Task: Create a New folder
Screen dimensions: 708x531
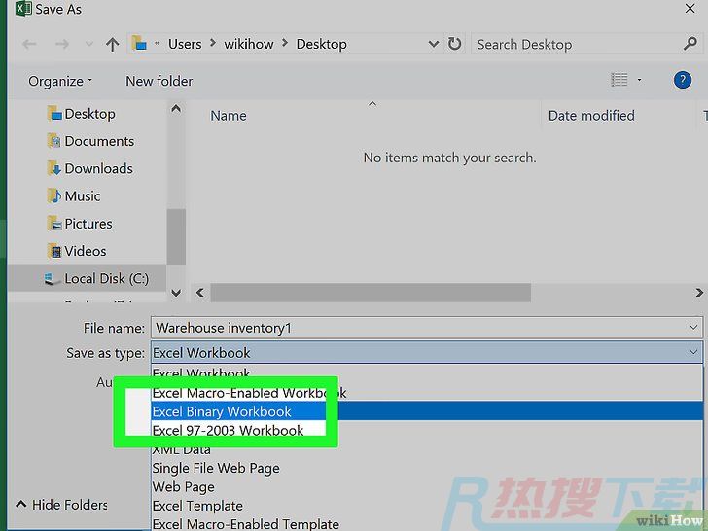Action: coord(159,81)
